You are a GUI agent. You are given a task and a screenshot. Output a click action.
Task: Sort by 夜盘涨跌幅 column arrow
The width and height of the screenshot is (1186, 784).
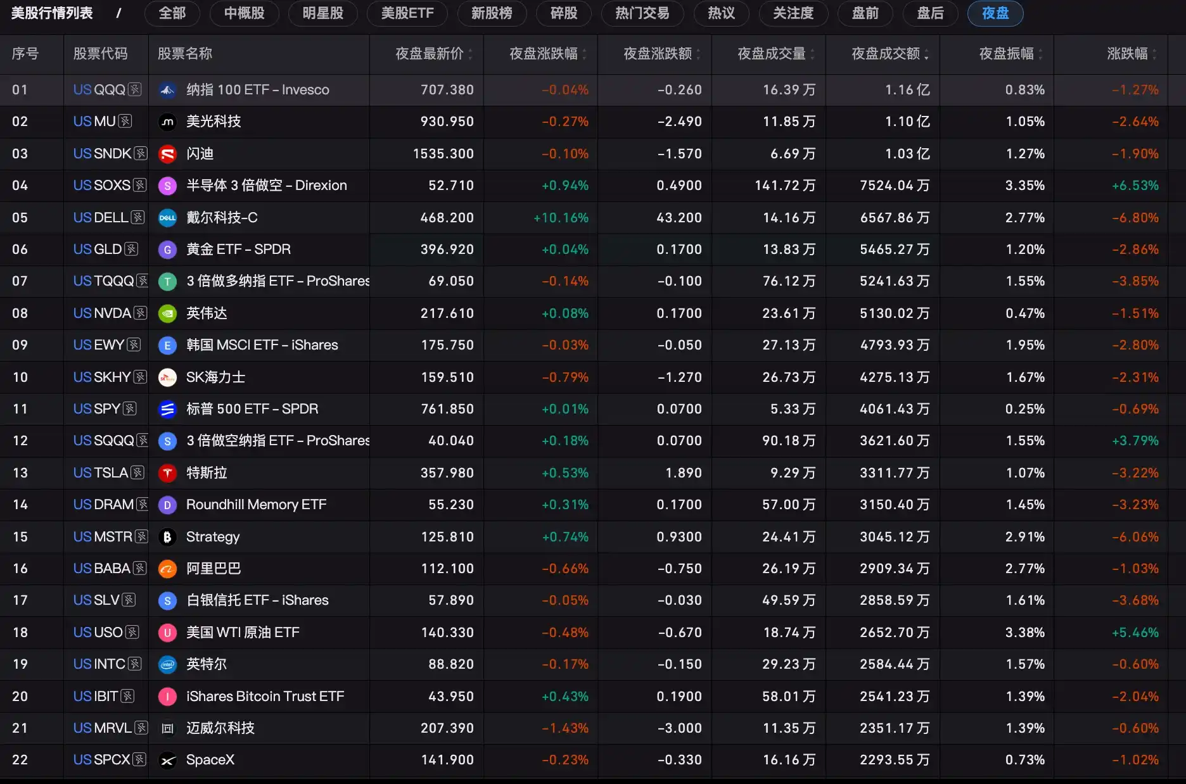click(584, 54)
